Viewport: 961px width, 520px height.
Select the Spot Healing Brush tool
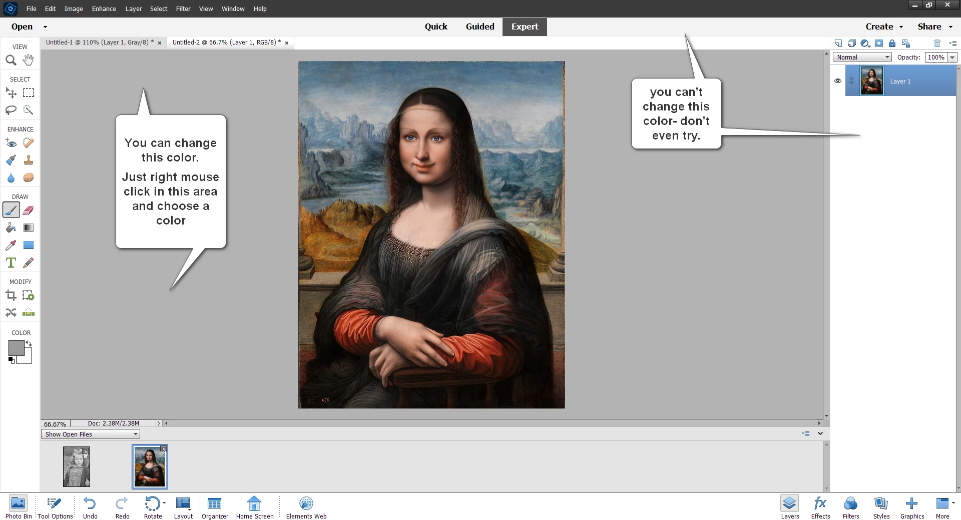point(29,143)
